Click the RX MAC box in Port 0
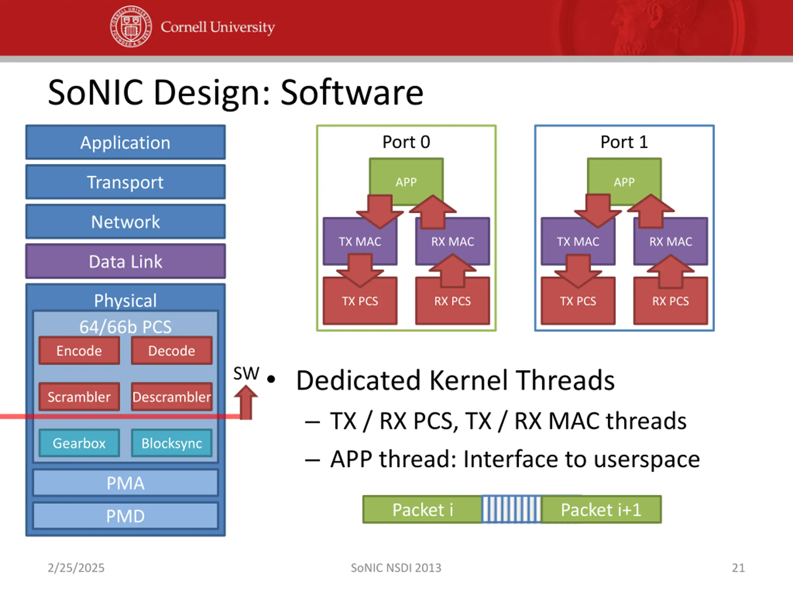The image size is (793, 595). click(453, 241)
